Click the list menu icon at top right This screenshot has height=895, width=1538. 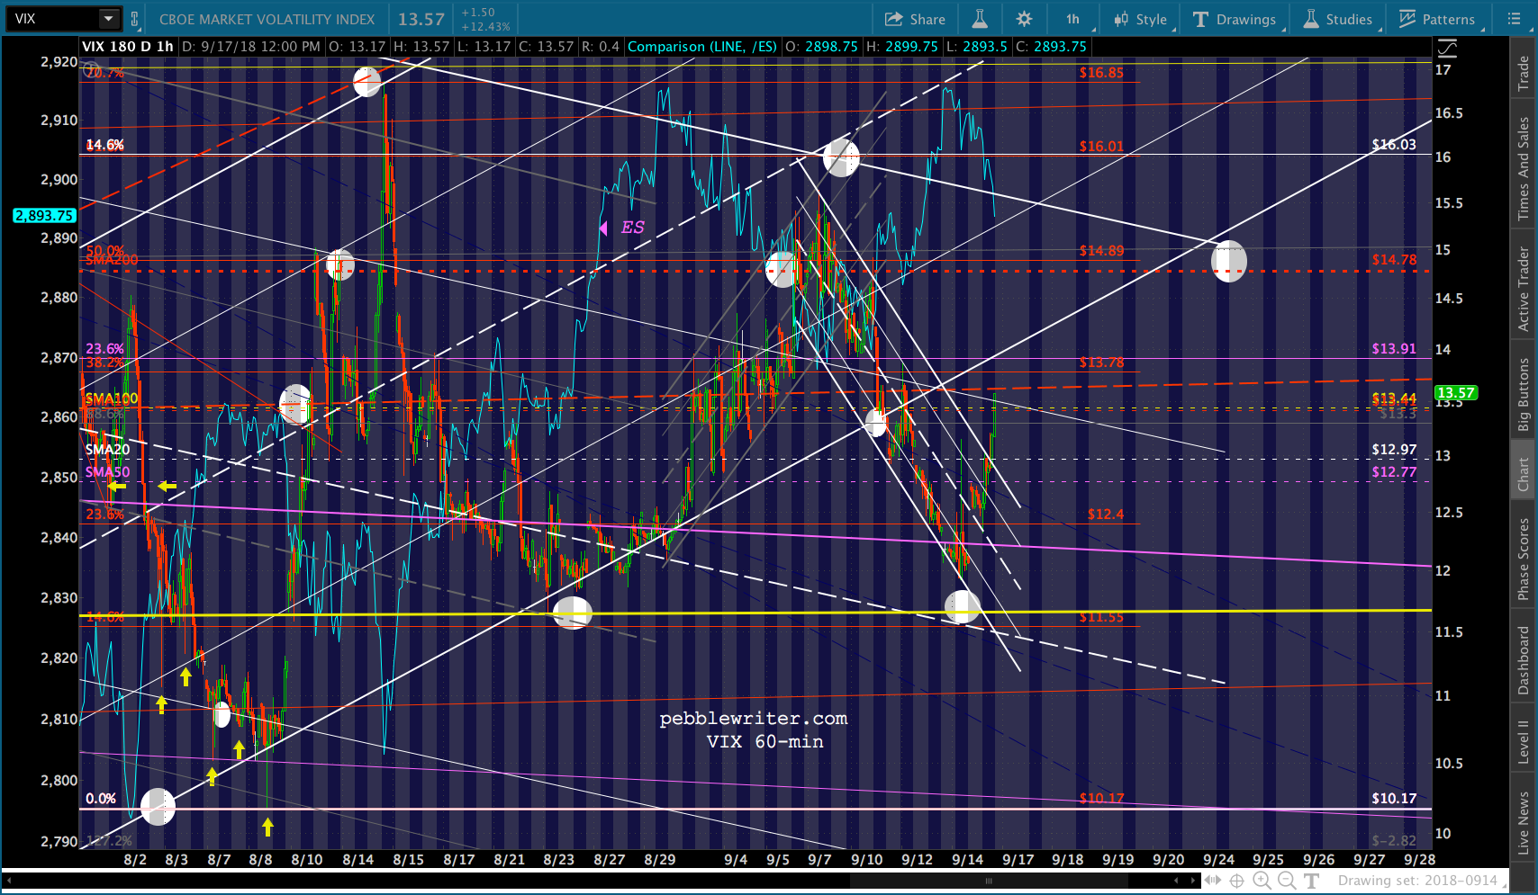tap(1513, 19)
